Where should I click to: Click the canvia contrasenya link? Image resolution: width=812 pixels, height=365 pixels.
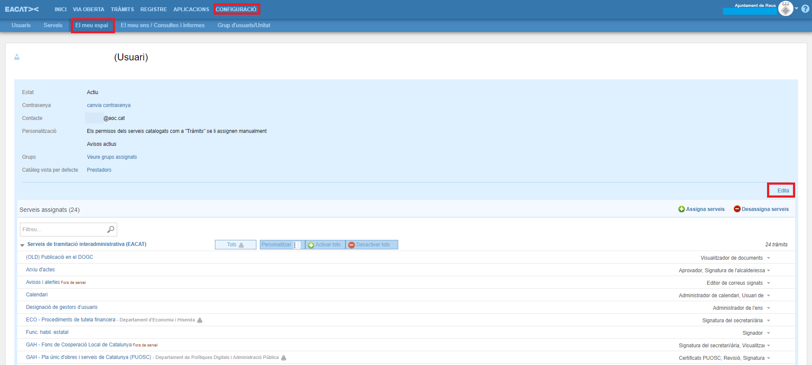[x=109, y=105]
